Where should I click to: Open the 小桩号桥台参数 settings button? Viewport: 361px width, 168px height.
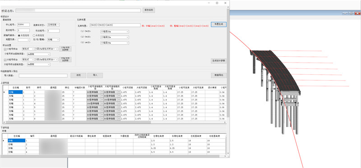tap(65, 49)
